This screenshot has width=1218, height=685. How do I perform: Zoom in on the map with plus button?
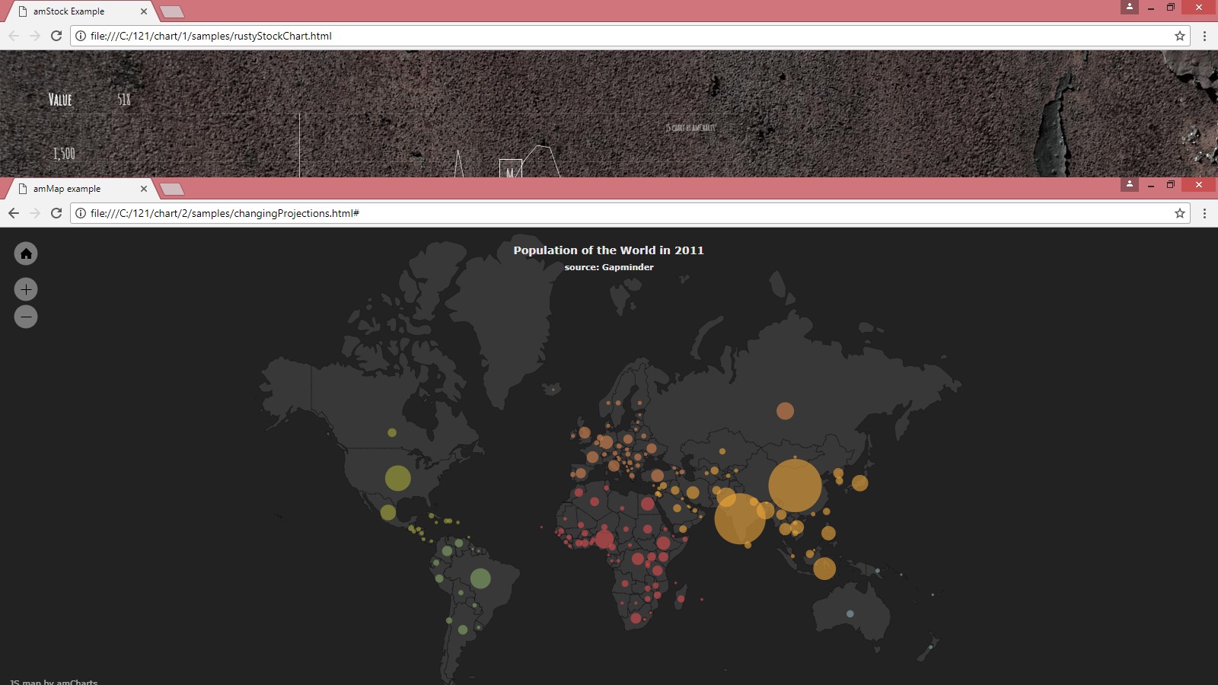[26, 289]
